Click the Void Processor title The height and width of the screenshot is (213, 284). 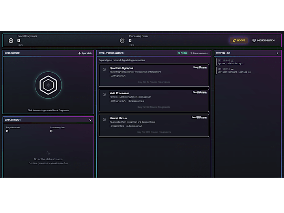[x=119, y=93]
